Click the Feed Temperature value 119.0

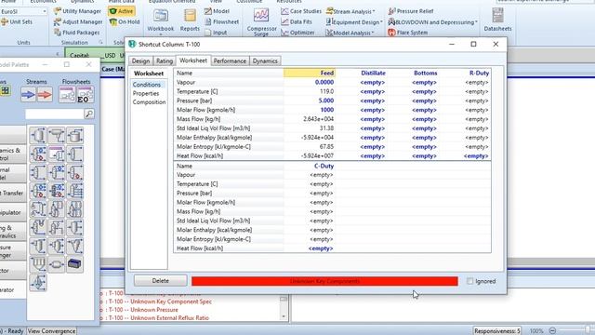(x=310, y=91)
